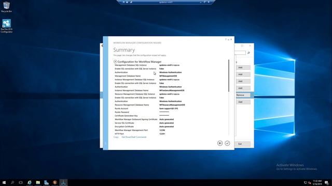Select the Workflow Manager Outbound Signing Certificate label
Image resolution: width=332 pixels, height=186 pixels.
[x=136, y=119]
